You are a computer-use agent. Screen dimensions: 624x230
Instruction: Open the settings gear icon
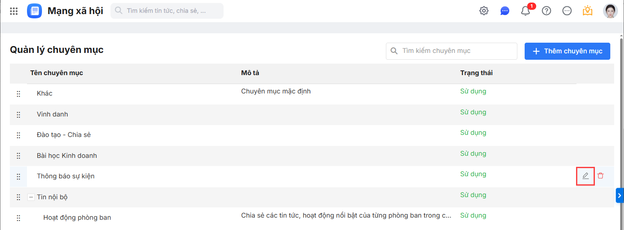(484, 11)
